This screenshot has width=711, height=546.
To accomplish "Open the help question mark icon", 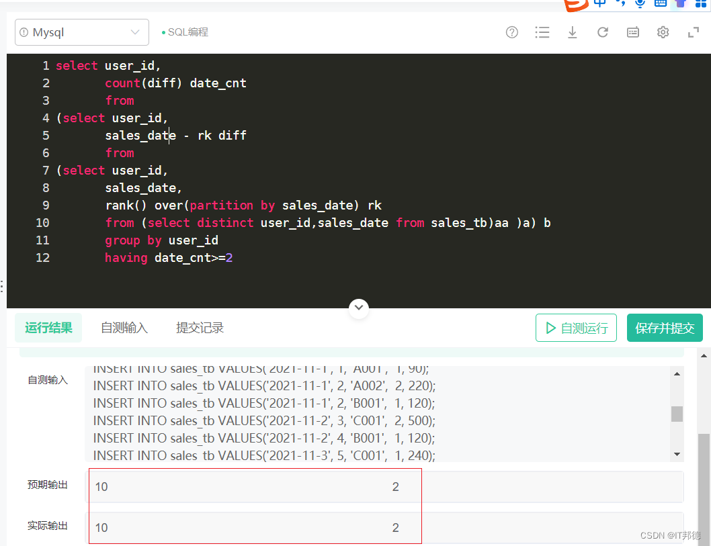I will [x=512, y=32].
